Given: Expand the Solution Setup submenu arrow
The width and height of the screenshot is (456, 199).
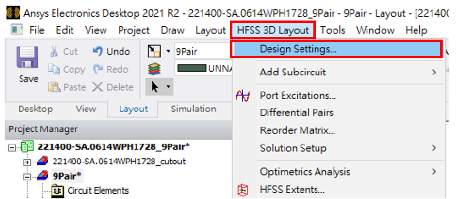Looking at the screenshot, I should click(x=434, y=148).
